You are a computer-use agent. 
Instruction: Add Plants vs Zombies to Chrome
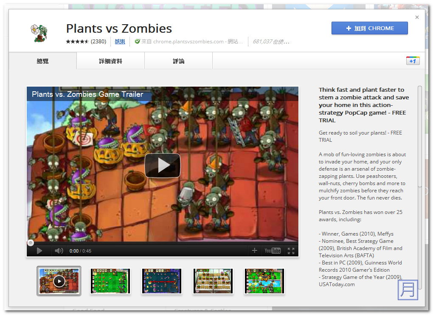click(x=369, y=28)
